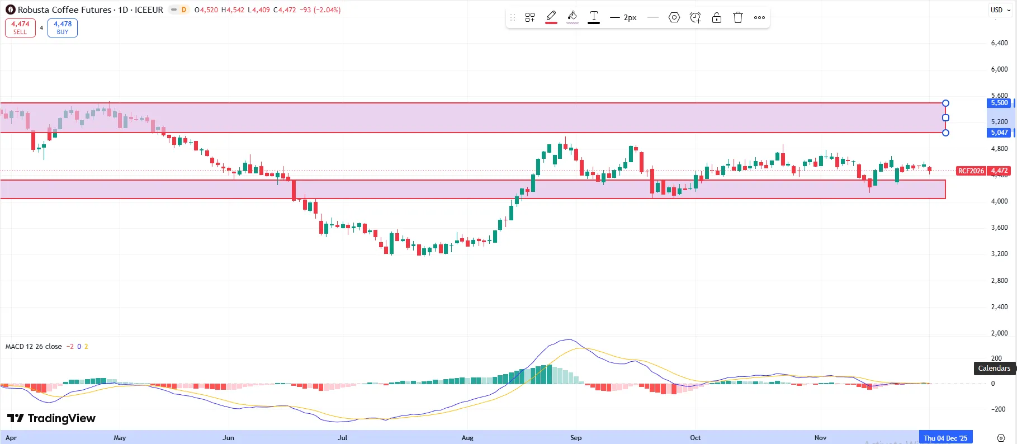Click the MACD 12 26 close indicator label
The height and width of the screenshot is (444, 1017).
(x=34, y=347)
